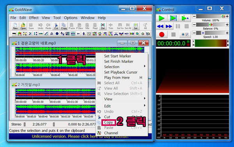Expand the Selection submenu arrow
Screen dimensions: 234x147
[145, 66]
